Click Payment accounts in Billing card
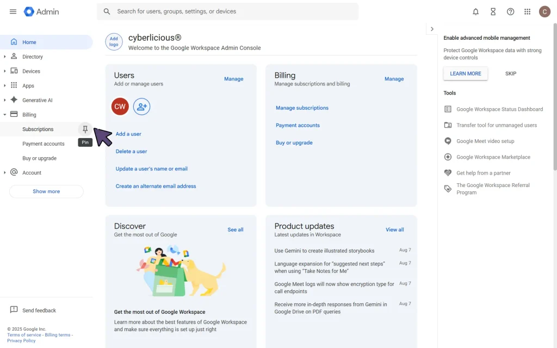The image size is (557, 348). (x=298, y=126)
